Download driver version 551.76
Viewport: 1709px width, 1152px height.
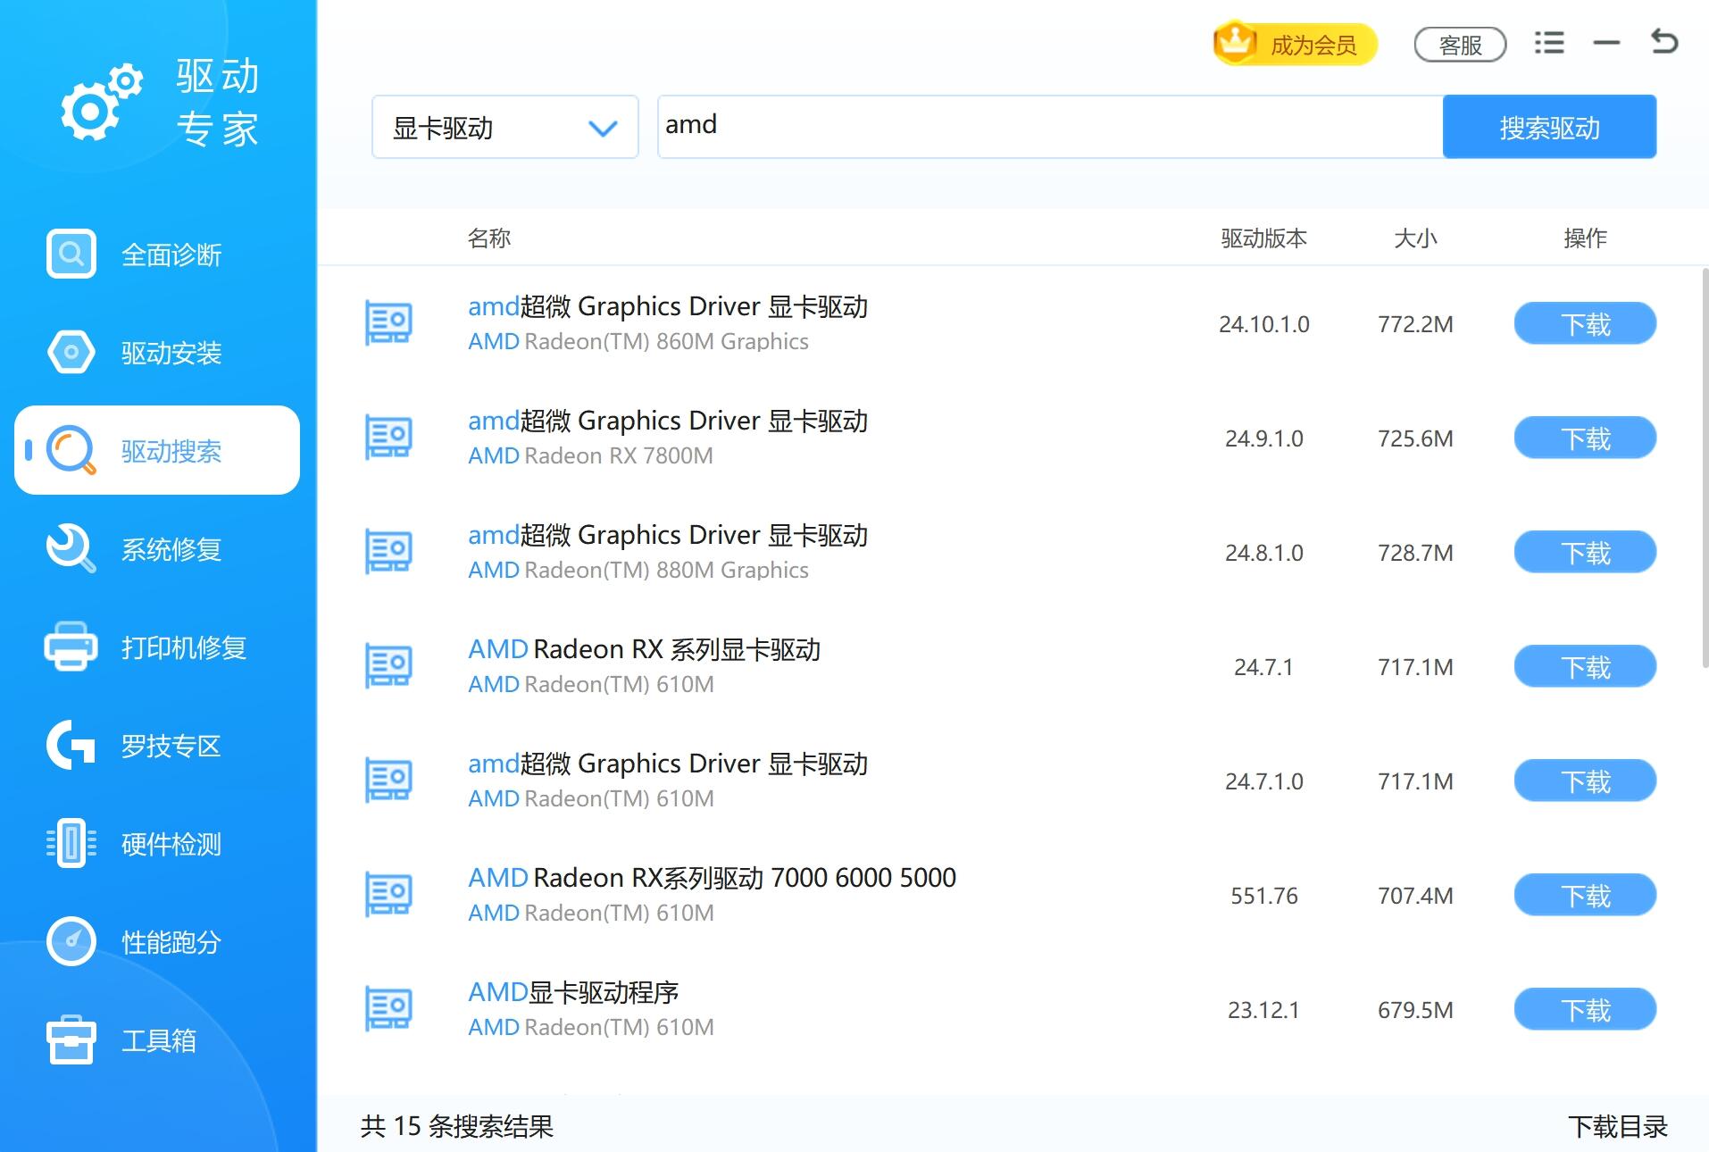pyautogui.click(x=1585, y=895)
